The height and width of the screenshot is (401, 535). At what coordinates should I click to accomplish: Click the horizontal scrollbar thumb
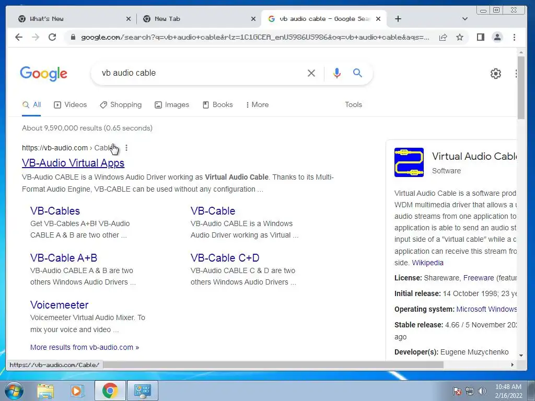(273, 365)
